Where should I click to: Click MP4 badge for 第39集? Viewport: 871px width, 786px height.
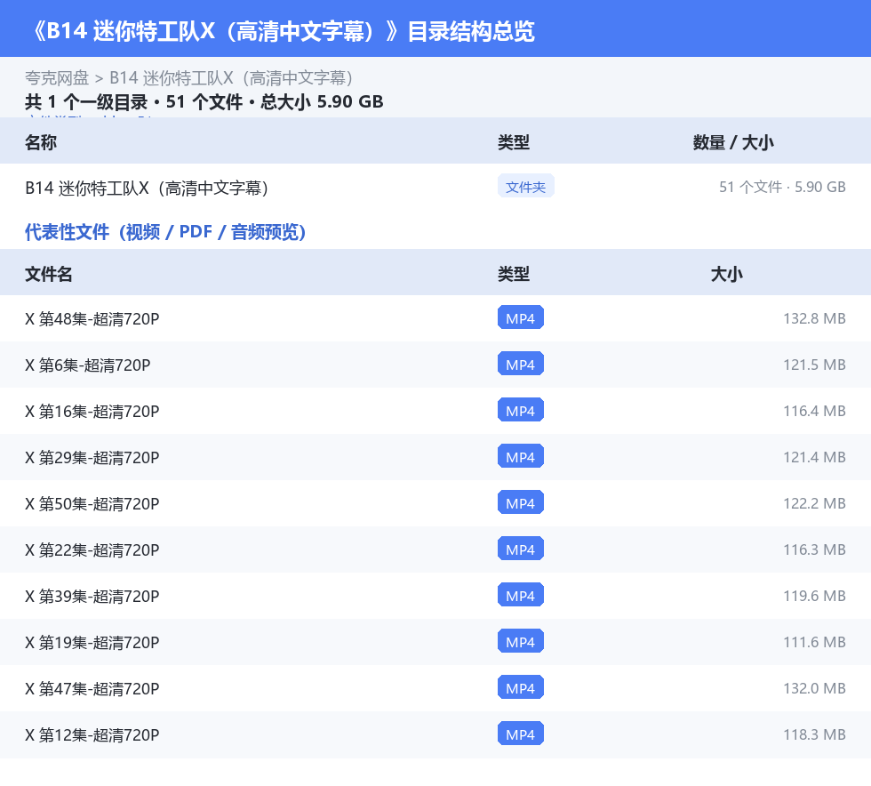click(x=521, y=594)
